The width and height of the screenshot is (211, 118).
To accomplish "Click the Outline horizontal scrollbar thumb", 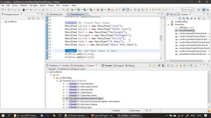I will click(186, 61).
